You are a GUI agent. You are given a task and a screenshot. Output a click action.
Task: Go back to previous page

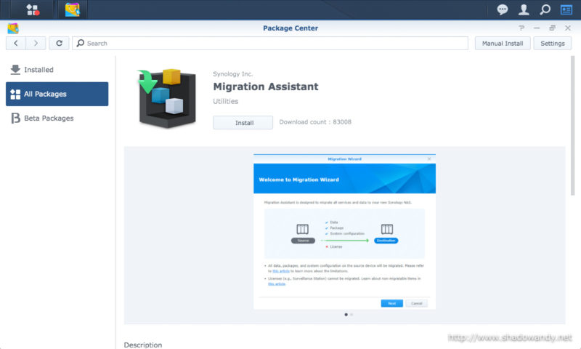click(x=16, y=44)
